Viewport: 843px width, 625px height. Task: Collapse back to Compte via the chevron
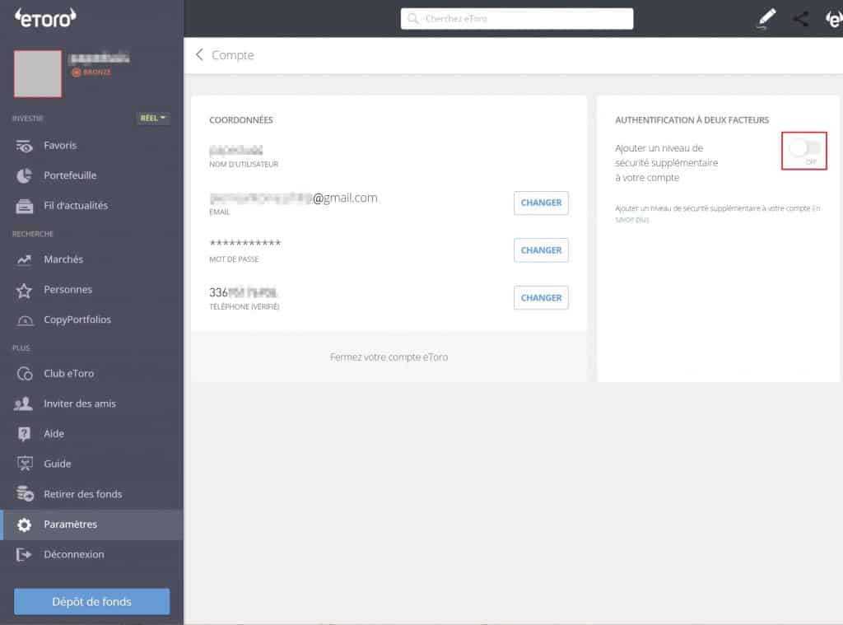point(199,54)
